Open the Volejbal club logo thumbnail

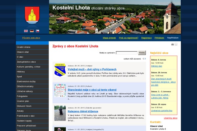point(60,70)
